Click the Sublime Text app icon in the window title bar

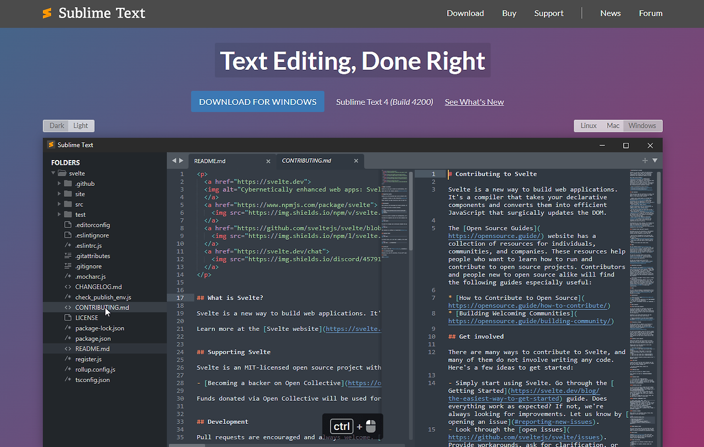click(x=51, y=145)
